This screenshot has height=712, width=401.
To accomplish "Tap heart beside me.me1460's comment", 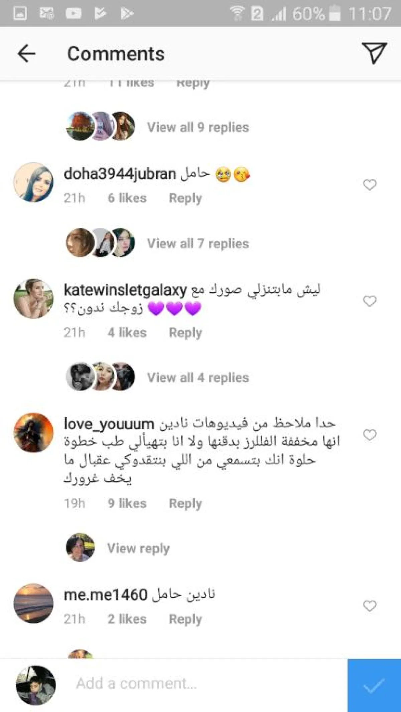I will 370,606.
